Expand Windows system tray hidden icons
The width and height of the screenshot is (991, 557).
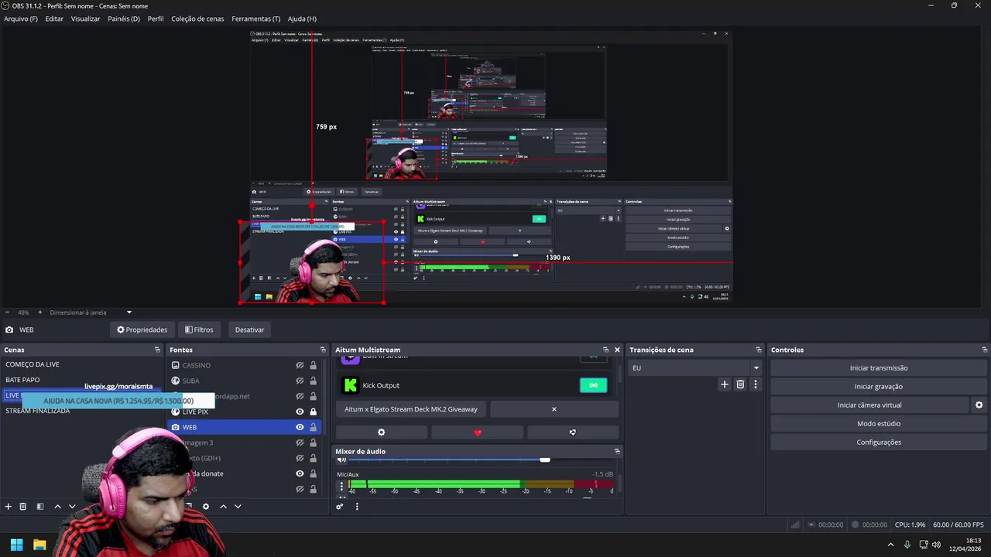[890, 545]
